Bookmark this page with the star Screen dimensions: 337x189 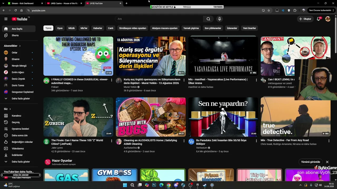pyautogui.click(x=269, y=10)
